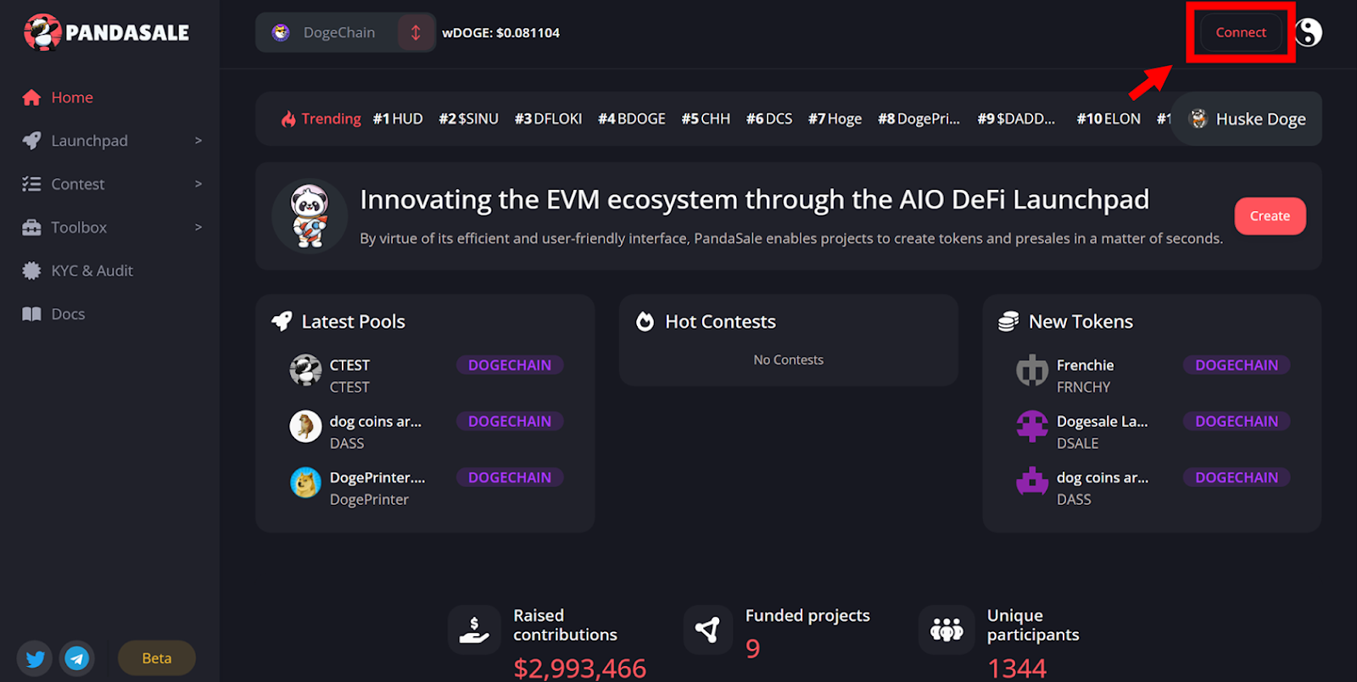The height and width of the screenshot is (682, 1357).
Task: Click the CTEST pool avatar
Action: coord(305,370)
